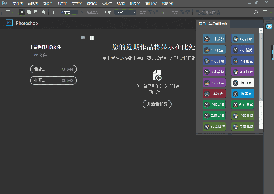Choose the Add to Selection icon

(29, 12)
